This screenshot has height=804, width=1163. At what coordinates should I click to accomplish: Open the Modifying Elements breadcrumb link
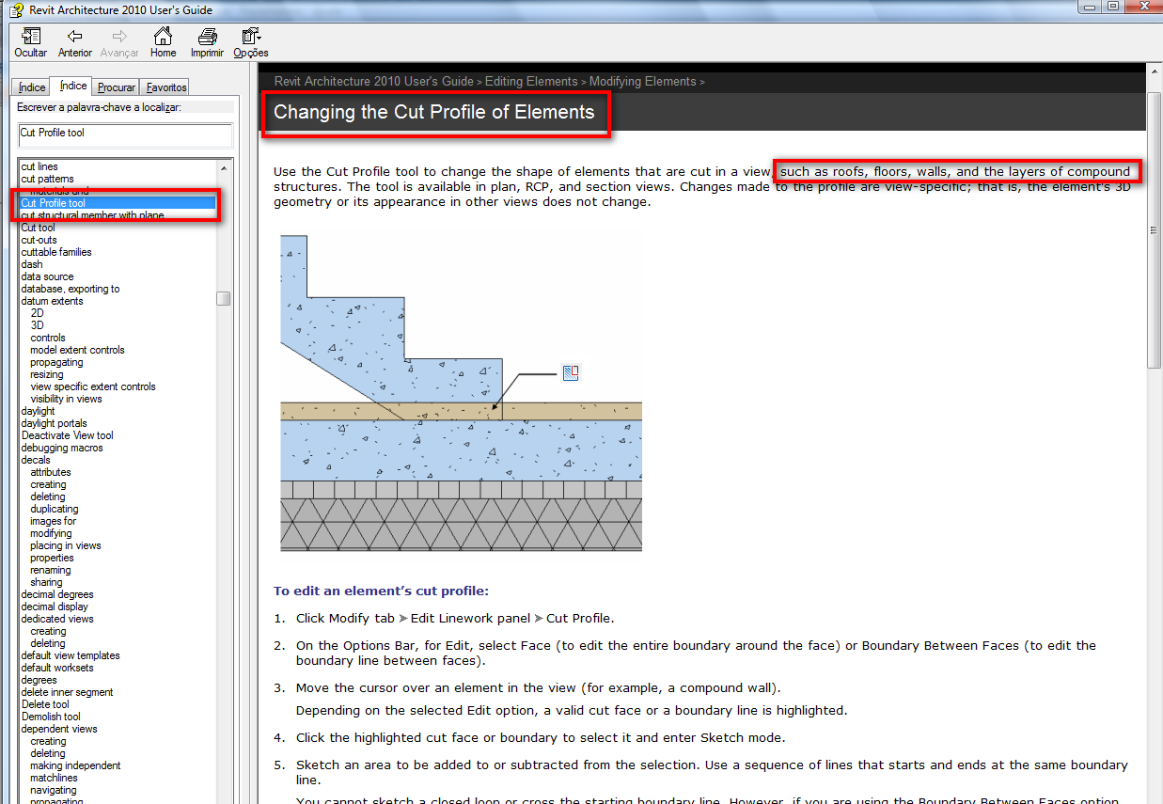643,82
